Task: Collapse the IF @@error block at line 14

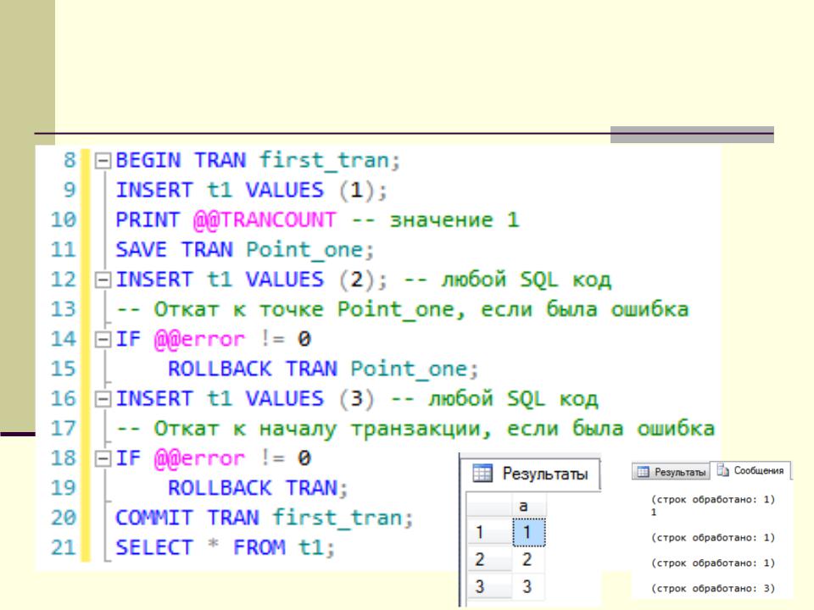Action: pyautogui.click(x=103, y=340)
